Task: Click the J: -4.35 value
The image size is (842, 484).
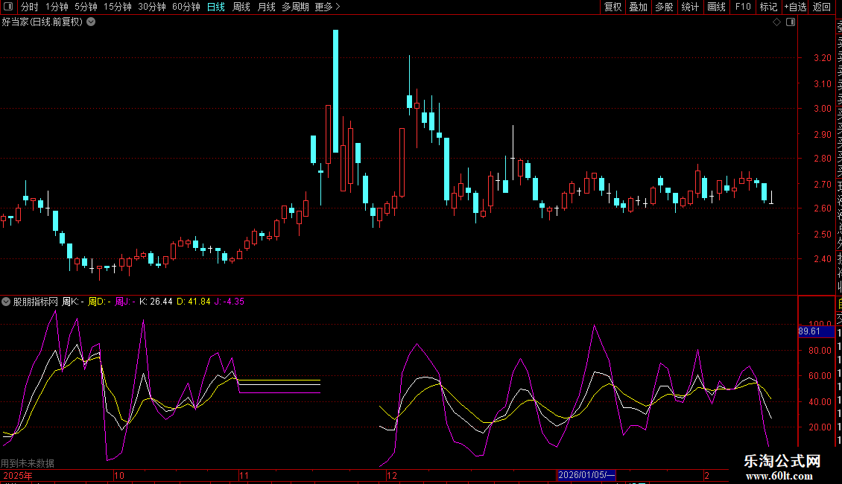Action: tap(230, 302)
